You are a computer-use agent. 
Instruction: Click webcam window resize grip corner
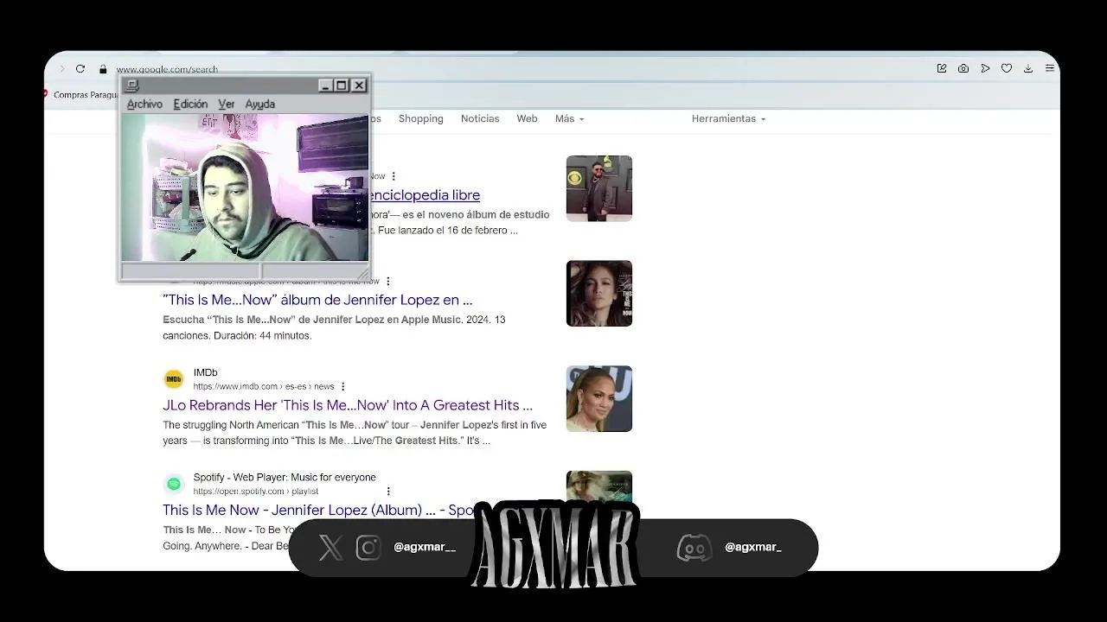click(x=363, y=275)
